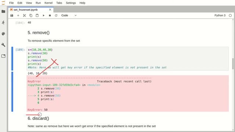
Task: Click the JupyterLab logo icon
Action: point(3,3)
